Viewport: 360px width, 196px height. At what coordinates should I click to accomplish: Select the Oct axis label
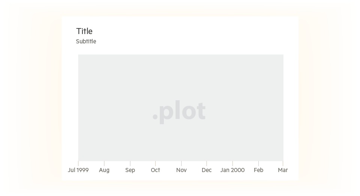155,170
